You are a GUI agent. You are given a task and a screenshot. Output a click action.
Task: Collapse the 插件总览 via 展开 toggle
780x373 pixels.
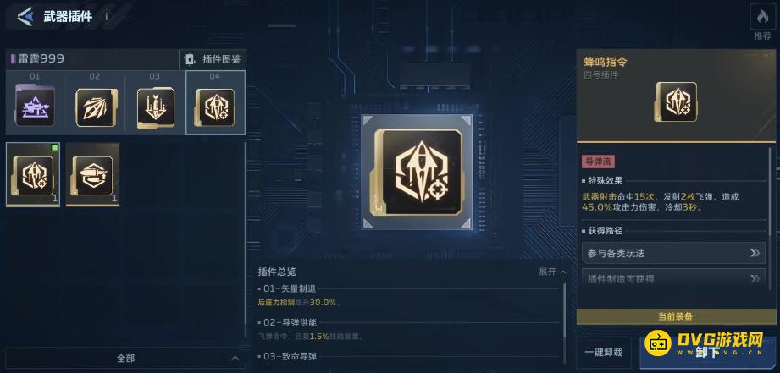pos(553,272)
